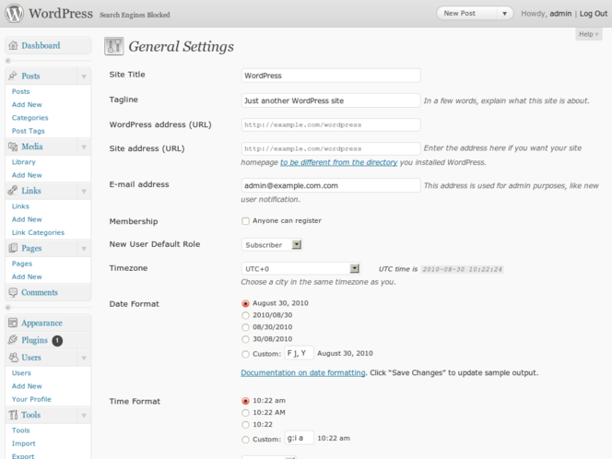Click the Pages icon in sidebar
Screen dimensions: 612x459
(x=12, y=248)
